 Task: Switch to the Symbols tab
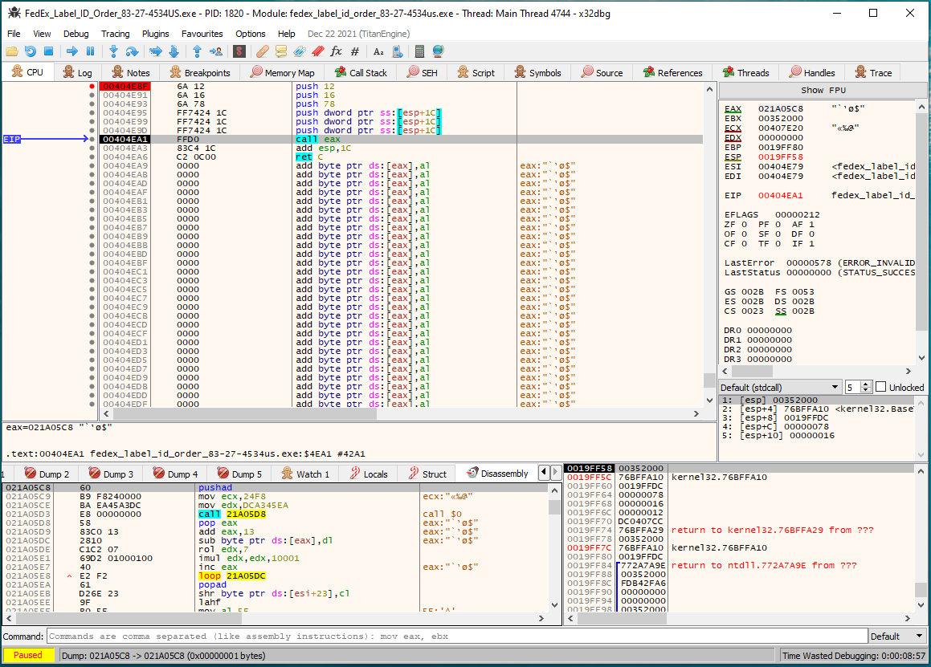click(x=538, y=72)
